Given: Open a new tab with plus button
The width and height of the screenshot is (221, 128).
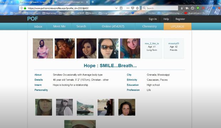Looking at the screenshot, I should [x=93, y=2].
